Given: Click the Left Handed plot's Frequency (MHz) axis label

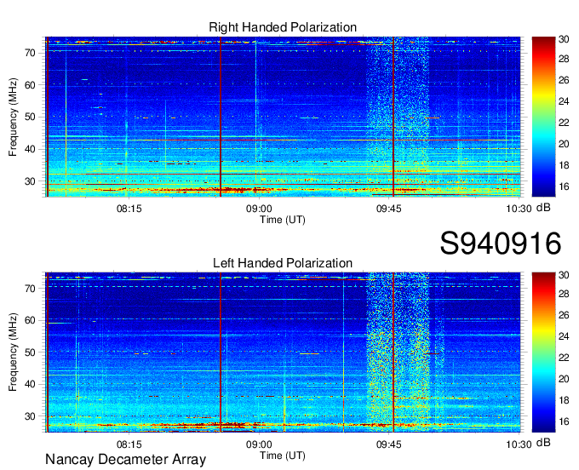Looking at the screenshot, I should (x=14, y=352).
